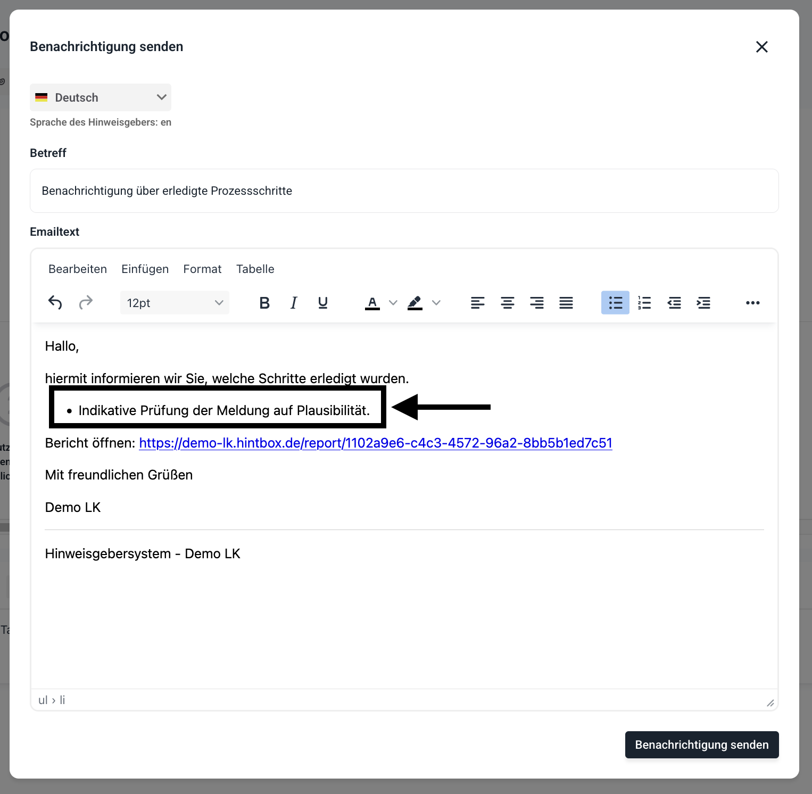Viewport: 812px width, 794px height.
Task: Apply the text color button
Action: pyautogui.click(x=372, y=303)
